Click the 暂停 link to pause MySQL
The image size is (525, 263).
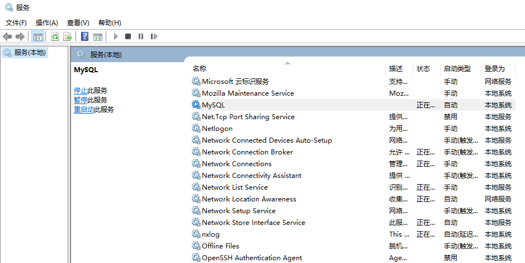[x=81, y=100]
